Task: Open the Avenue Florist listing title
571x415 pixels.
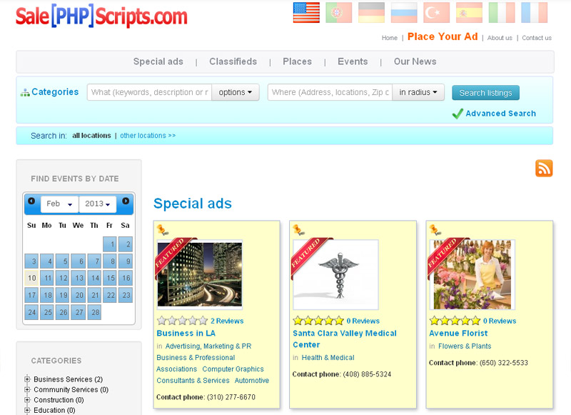Action: click(x=458, y=334)
